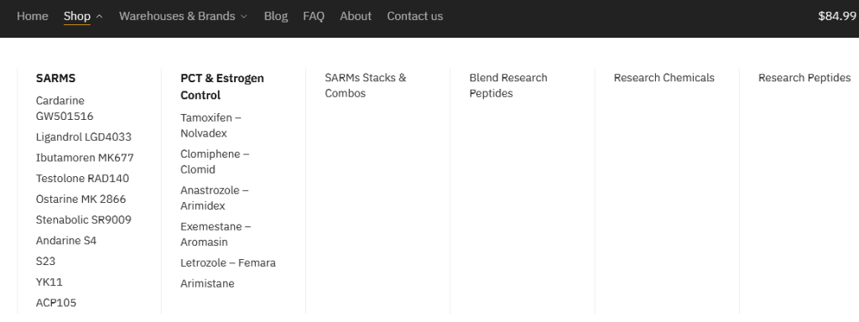
Task: Select Ibutamoren MK677
Action: click(85, 158)
